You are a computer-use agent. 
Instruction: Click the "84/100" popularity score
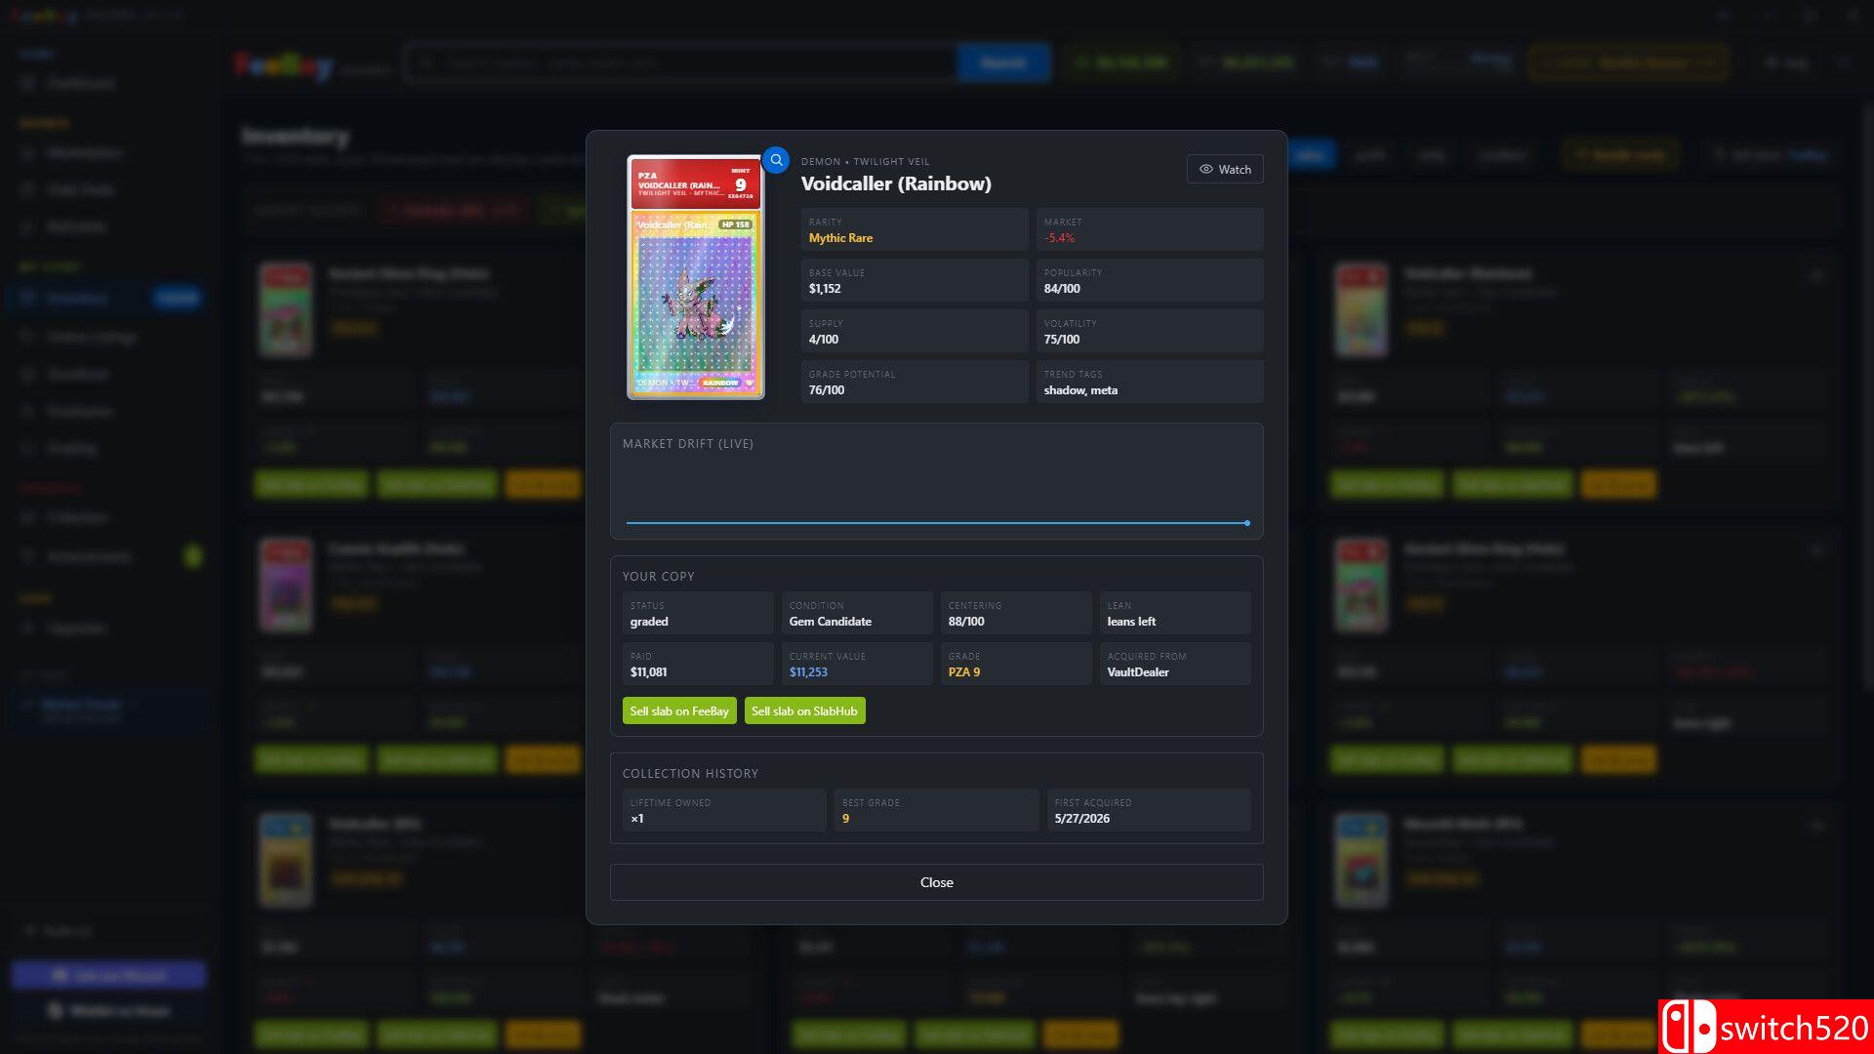(1062, 289)
